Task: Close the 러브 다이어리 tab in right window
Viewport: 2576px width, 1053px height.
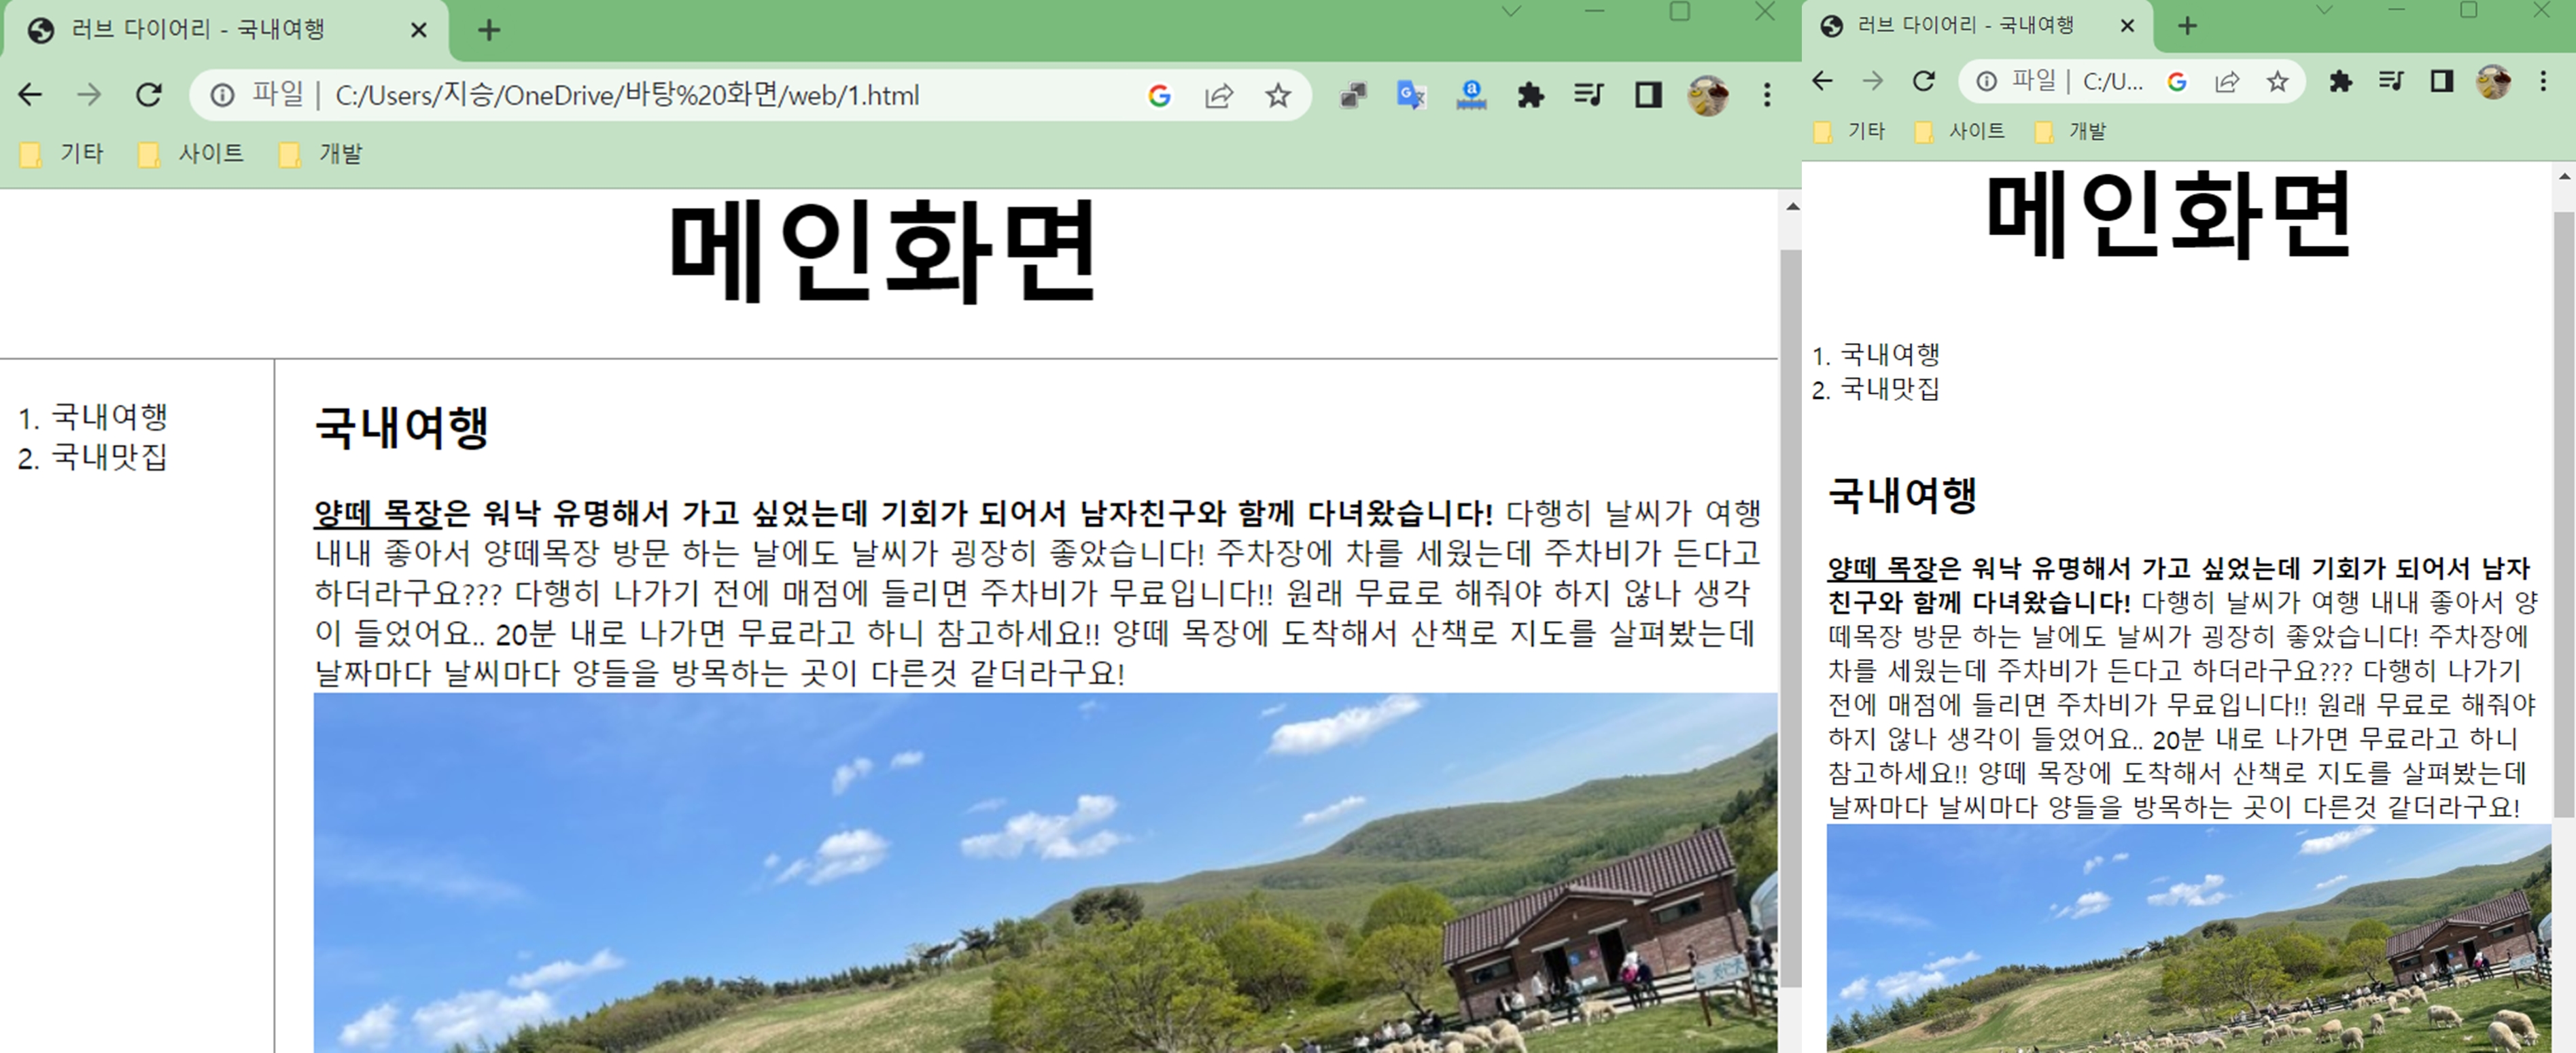Action: click(2128, 26)
